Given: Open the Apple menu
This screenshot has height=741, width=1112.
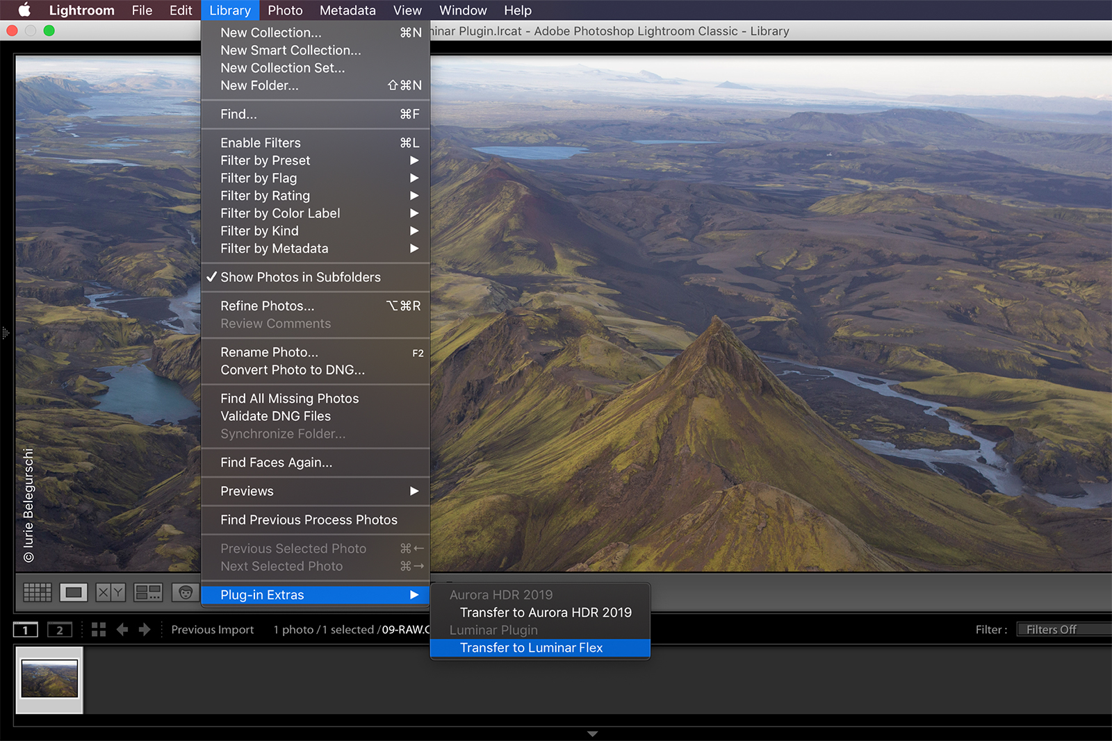Looking at the screenshot, I should (x=24, y=10).
